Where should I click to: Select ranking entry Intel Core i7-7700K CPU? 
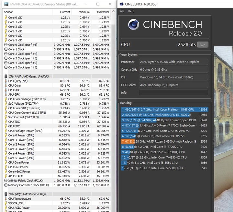tap(164, 147)
